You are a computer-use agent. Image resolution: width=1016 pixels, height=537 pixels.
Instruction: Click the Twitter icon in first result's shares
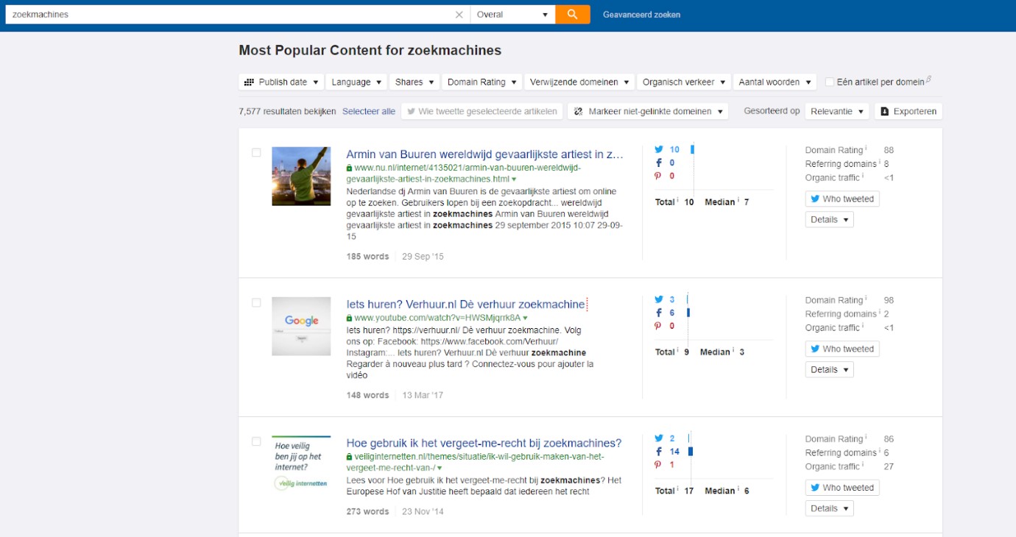659,149
